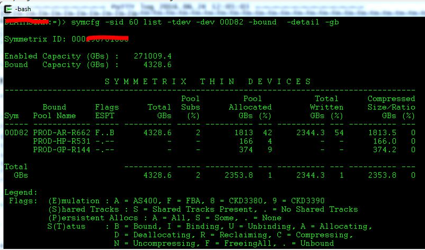
Task: Click pool name PROD-AR-R662
Action: coord(62,133)
